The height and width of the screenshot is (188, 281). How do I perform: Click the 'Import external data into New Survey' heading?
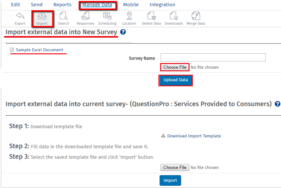click(61, 32)
